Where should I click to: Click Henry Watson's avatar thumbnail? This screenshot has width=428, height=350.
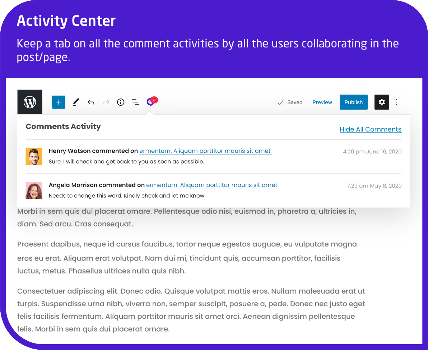[x=34, y=157]
